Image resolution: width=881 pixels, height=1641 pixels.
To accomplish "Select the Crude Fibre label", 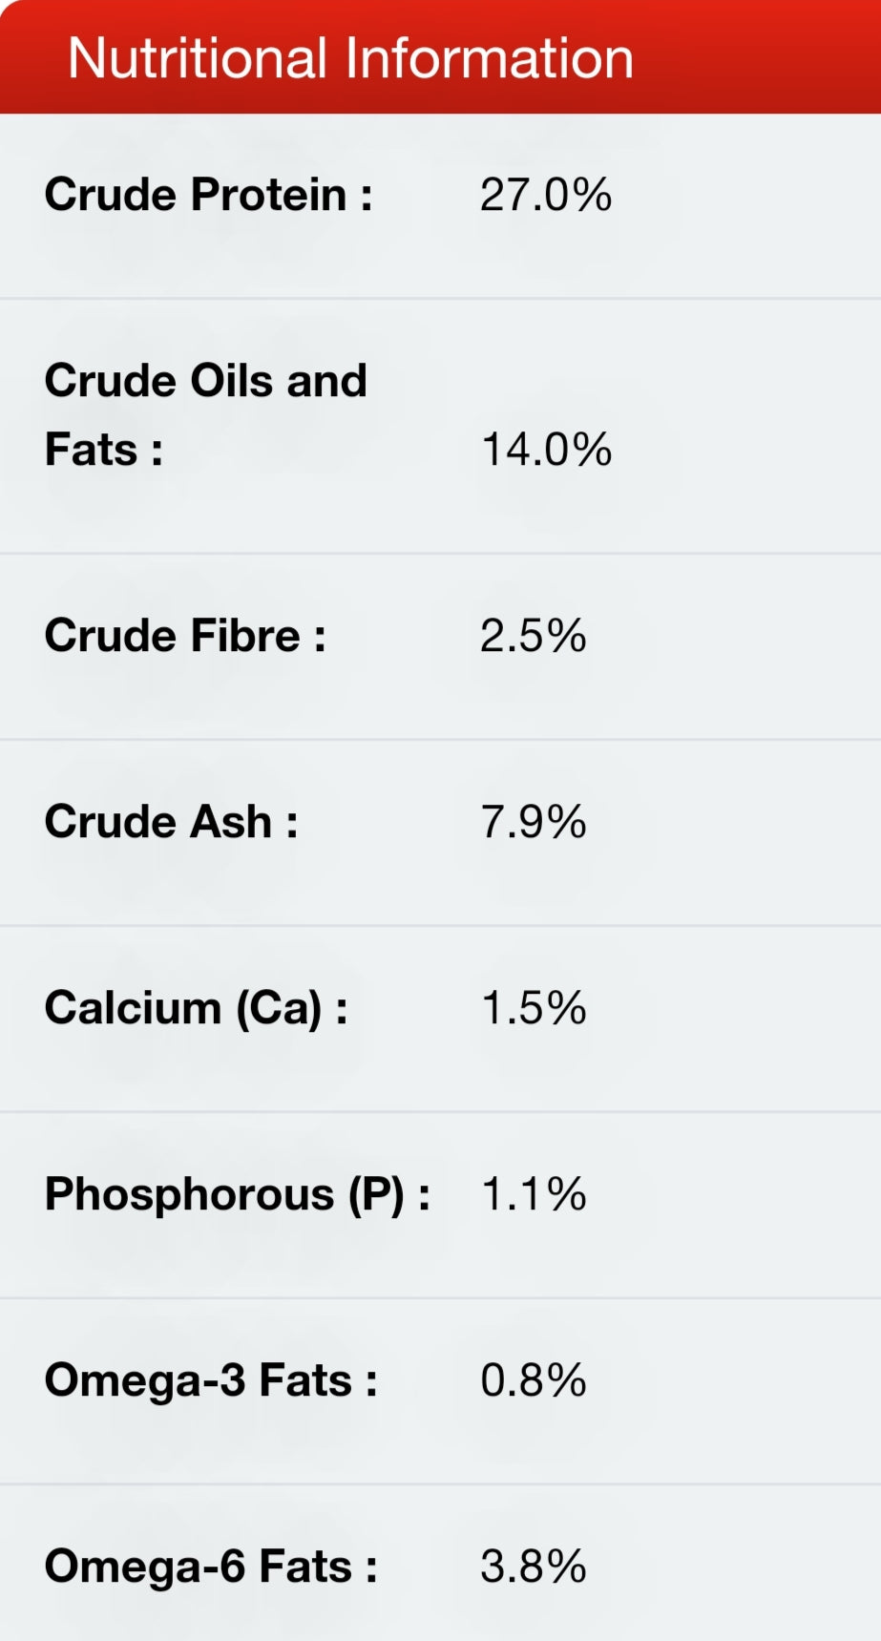I will click(x=185, y=636).
